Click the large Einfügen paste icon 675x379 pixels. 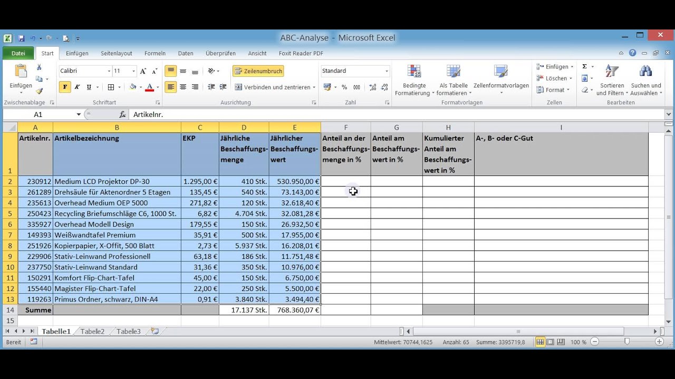coord(21,72)
